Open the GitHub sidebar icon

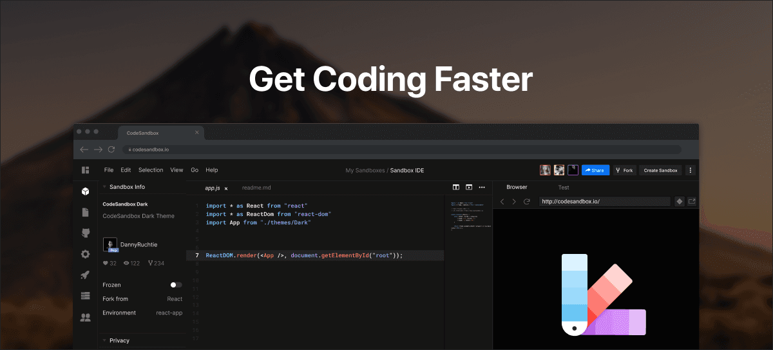[85, 233]
